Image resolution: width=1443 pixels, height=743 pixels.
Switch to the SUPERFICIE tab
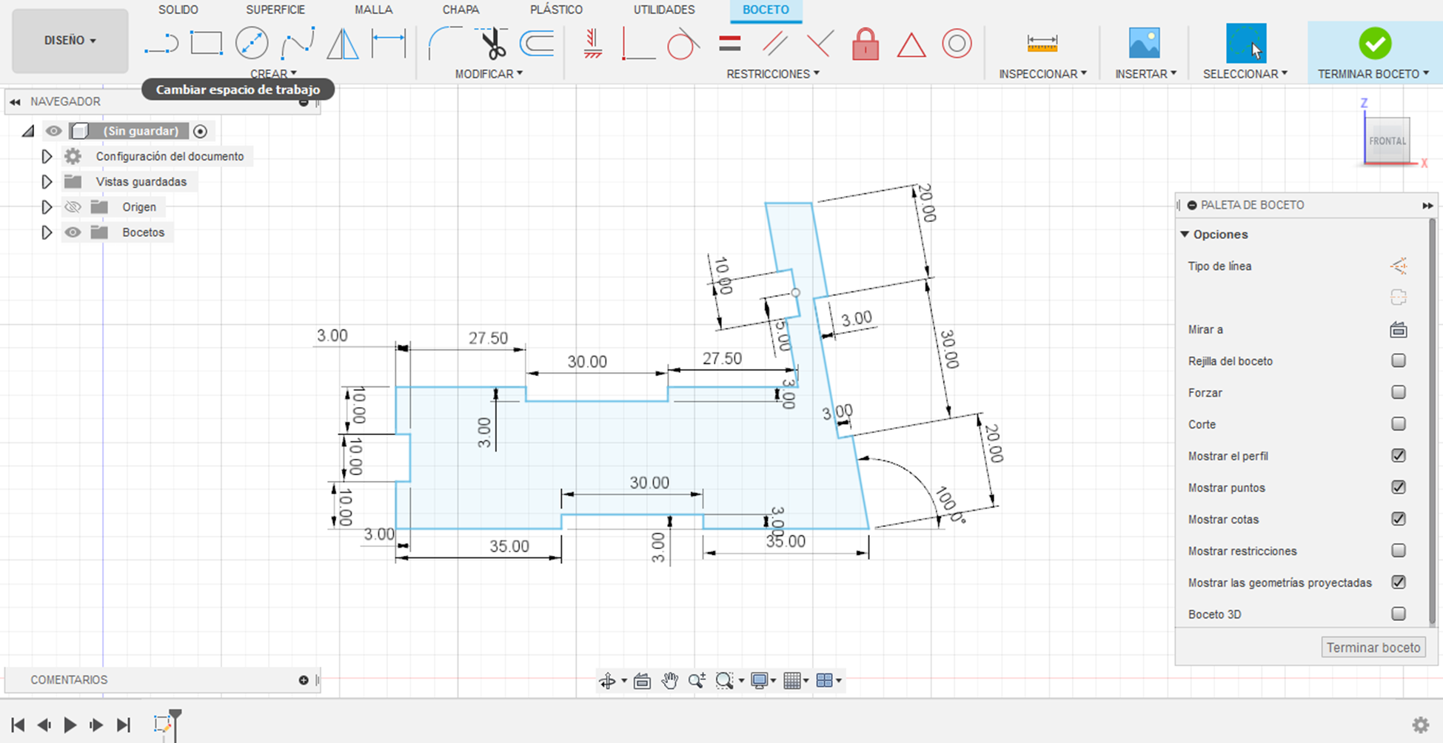tap(275, 10)
